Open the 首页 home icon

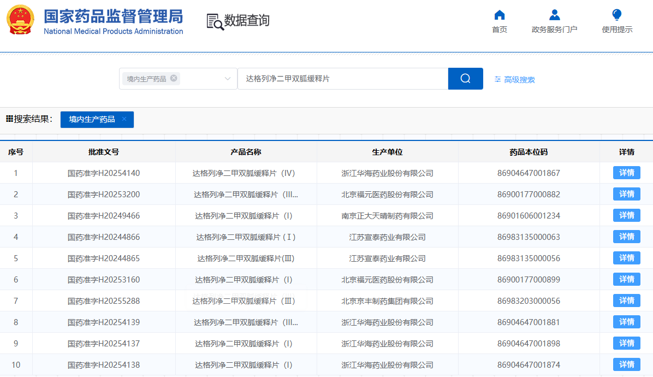tap(500, 15)
